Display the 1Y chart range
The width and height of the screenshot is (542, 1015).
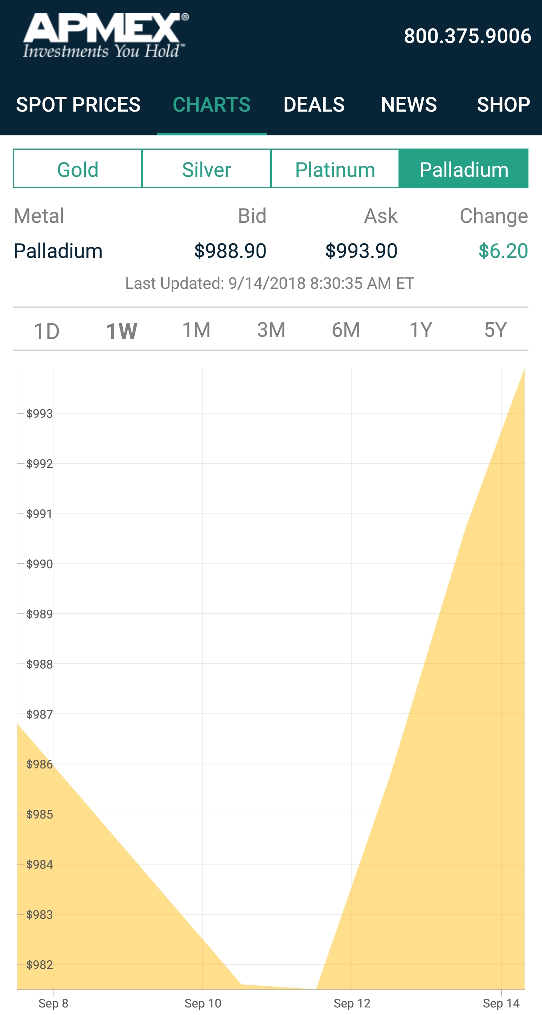click(x=420, y=330)
